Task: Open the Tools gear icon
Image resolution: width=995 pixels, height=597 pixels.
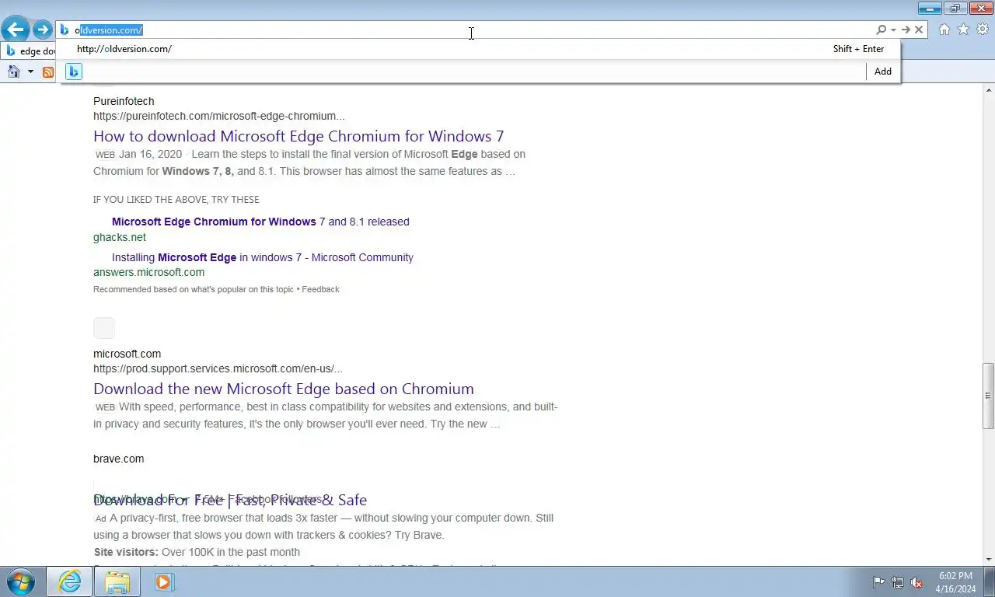Action: [x=983, y=30]
